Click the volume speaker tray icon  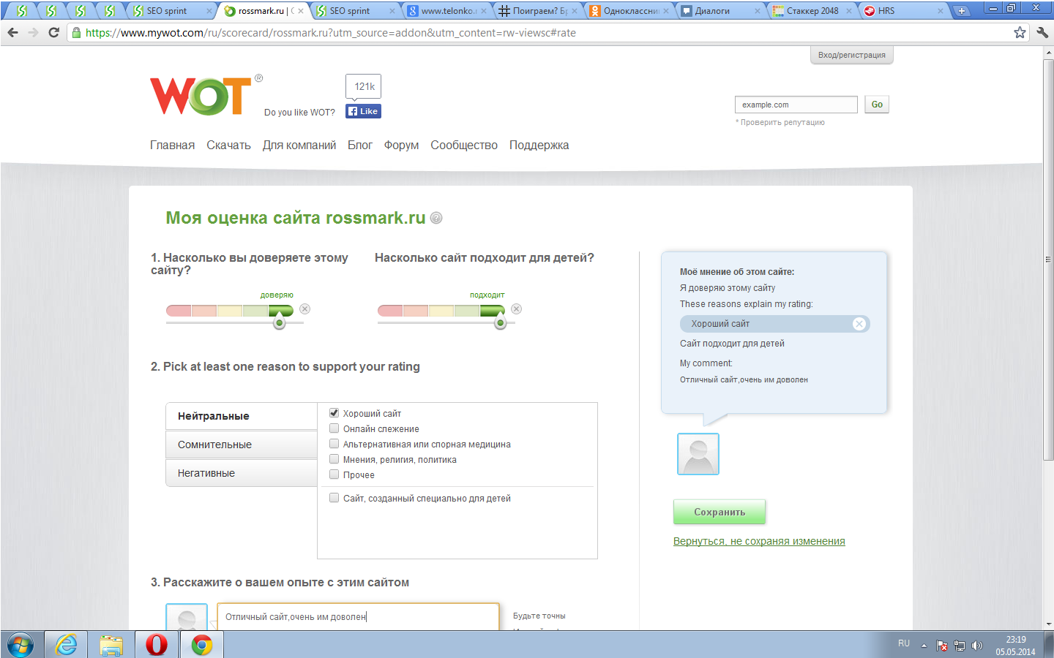tap(977, 646)
